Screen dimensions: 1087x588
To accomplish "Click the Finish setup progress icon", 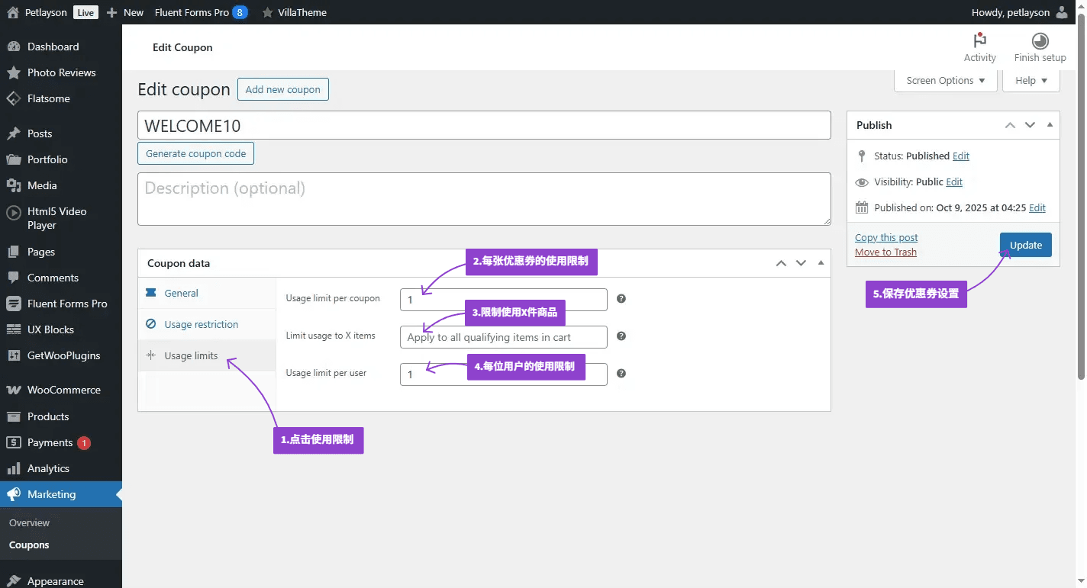I will (x=1040, y=40).
